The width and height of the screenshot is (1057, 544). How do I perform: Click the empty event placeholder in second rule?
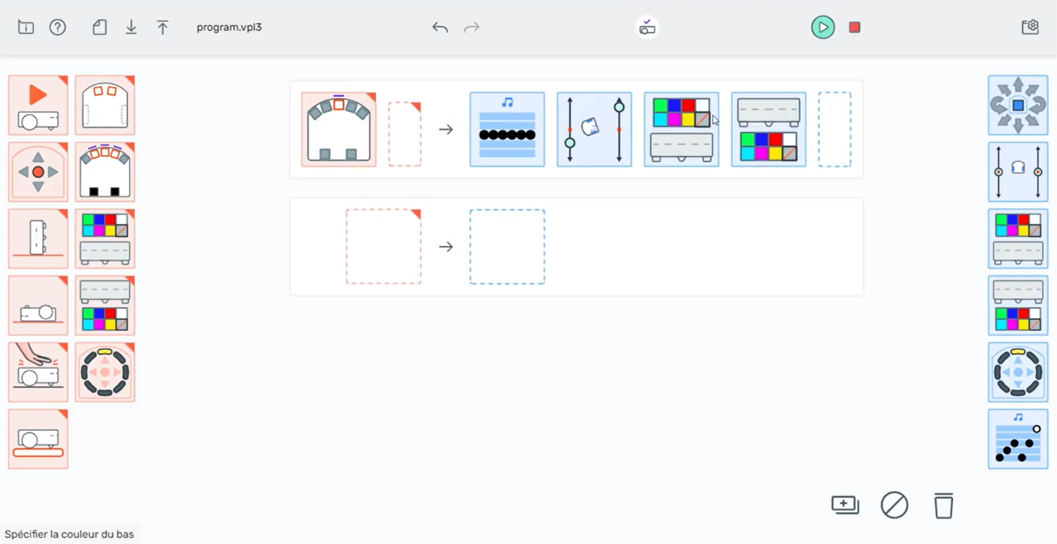pos(383,246)
